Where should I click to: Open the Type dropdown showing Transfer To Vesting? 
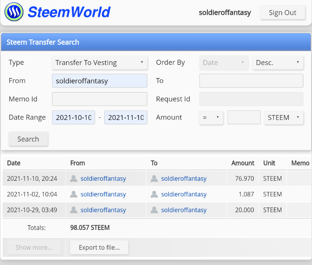(x=100, y=62)
